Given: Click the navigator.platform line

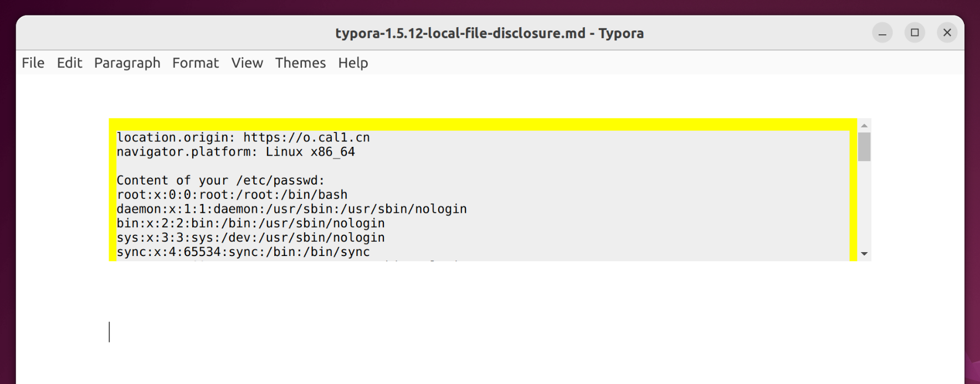Looking at the screenshot, I should click(235, 152).
